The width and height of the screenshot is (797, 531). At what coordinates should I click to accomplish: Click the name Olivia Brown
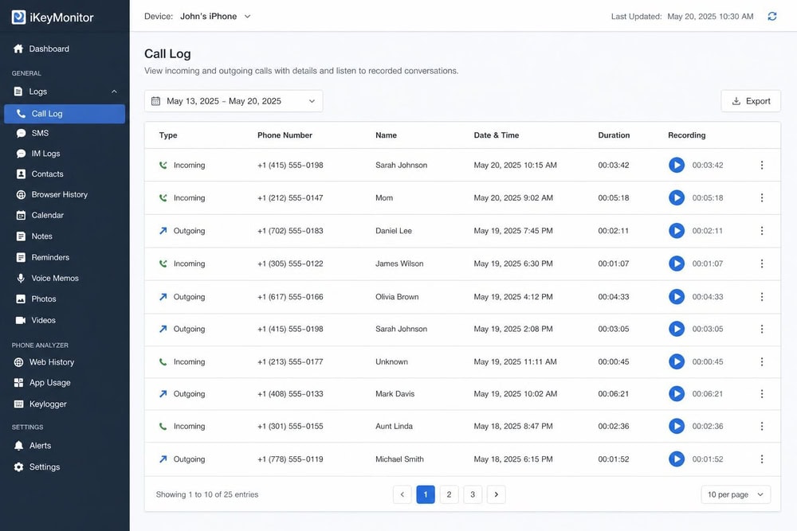[x=397, y=296]
